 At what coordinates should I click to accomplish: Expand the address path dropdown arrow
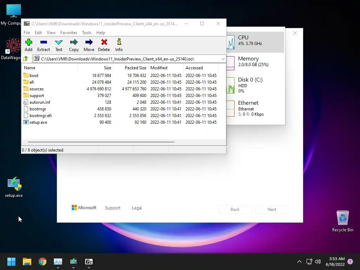point(223,59)
